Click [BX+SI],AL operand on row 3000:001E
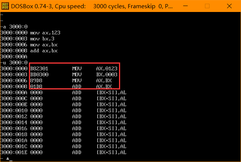The height and width of the screenshot is (162, 241). pos(111,152)
